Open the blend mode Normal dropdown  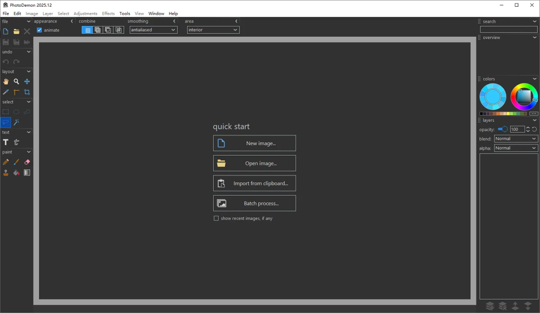[516, 139]
